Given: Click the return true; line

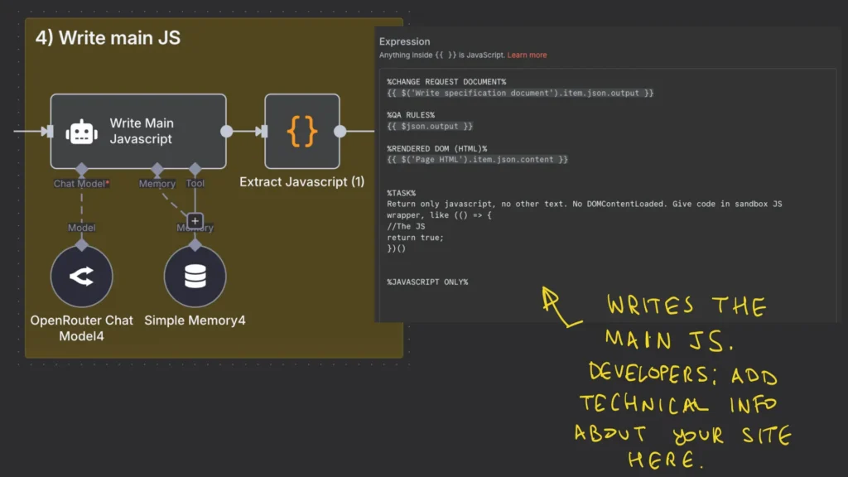Looking at the screenshot, I should pyautogui.click(x=415, y=238).
